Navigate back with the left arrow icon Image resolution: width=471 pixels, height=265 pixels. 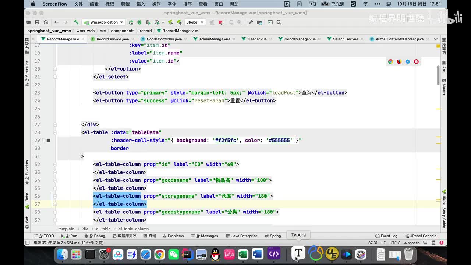(56, 22)
